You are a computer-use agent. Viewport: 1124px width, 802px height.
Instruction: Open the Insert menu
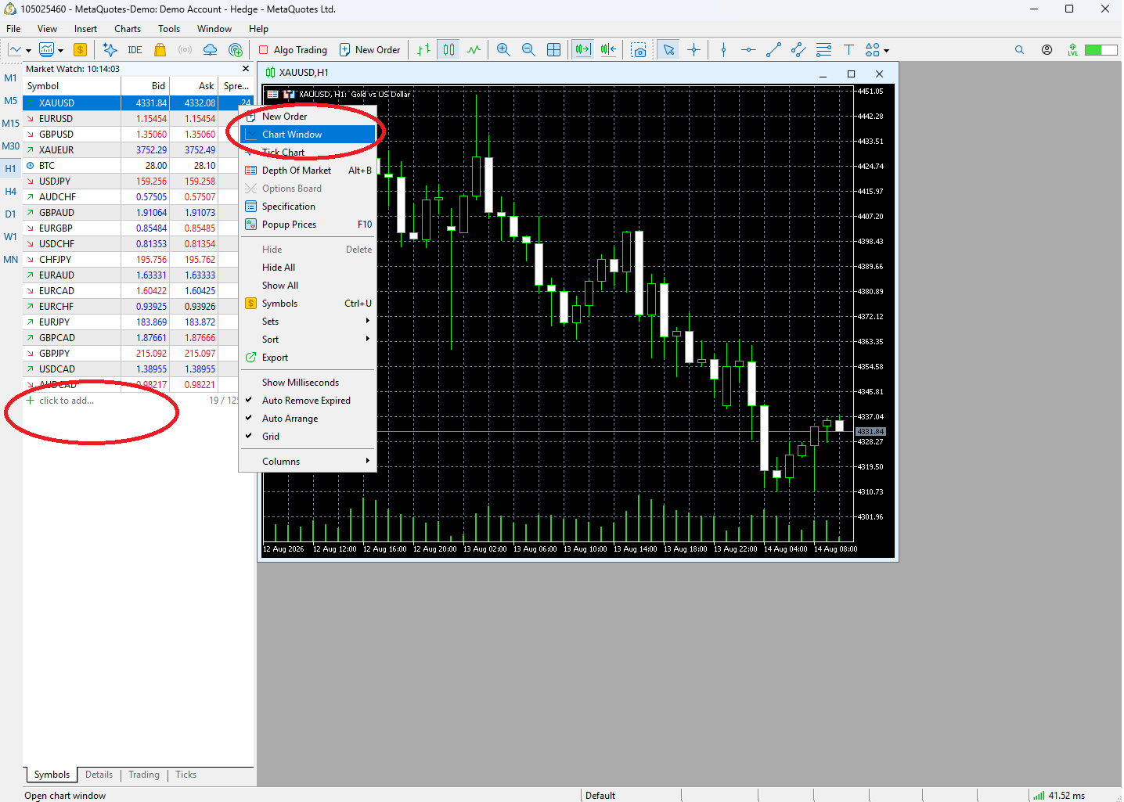[85, 29]
